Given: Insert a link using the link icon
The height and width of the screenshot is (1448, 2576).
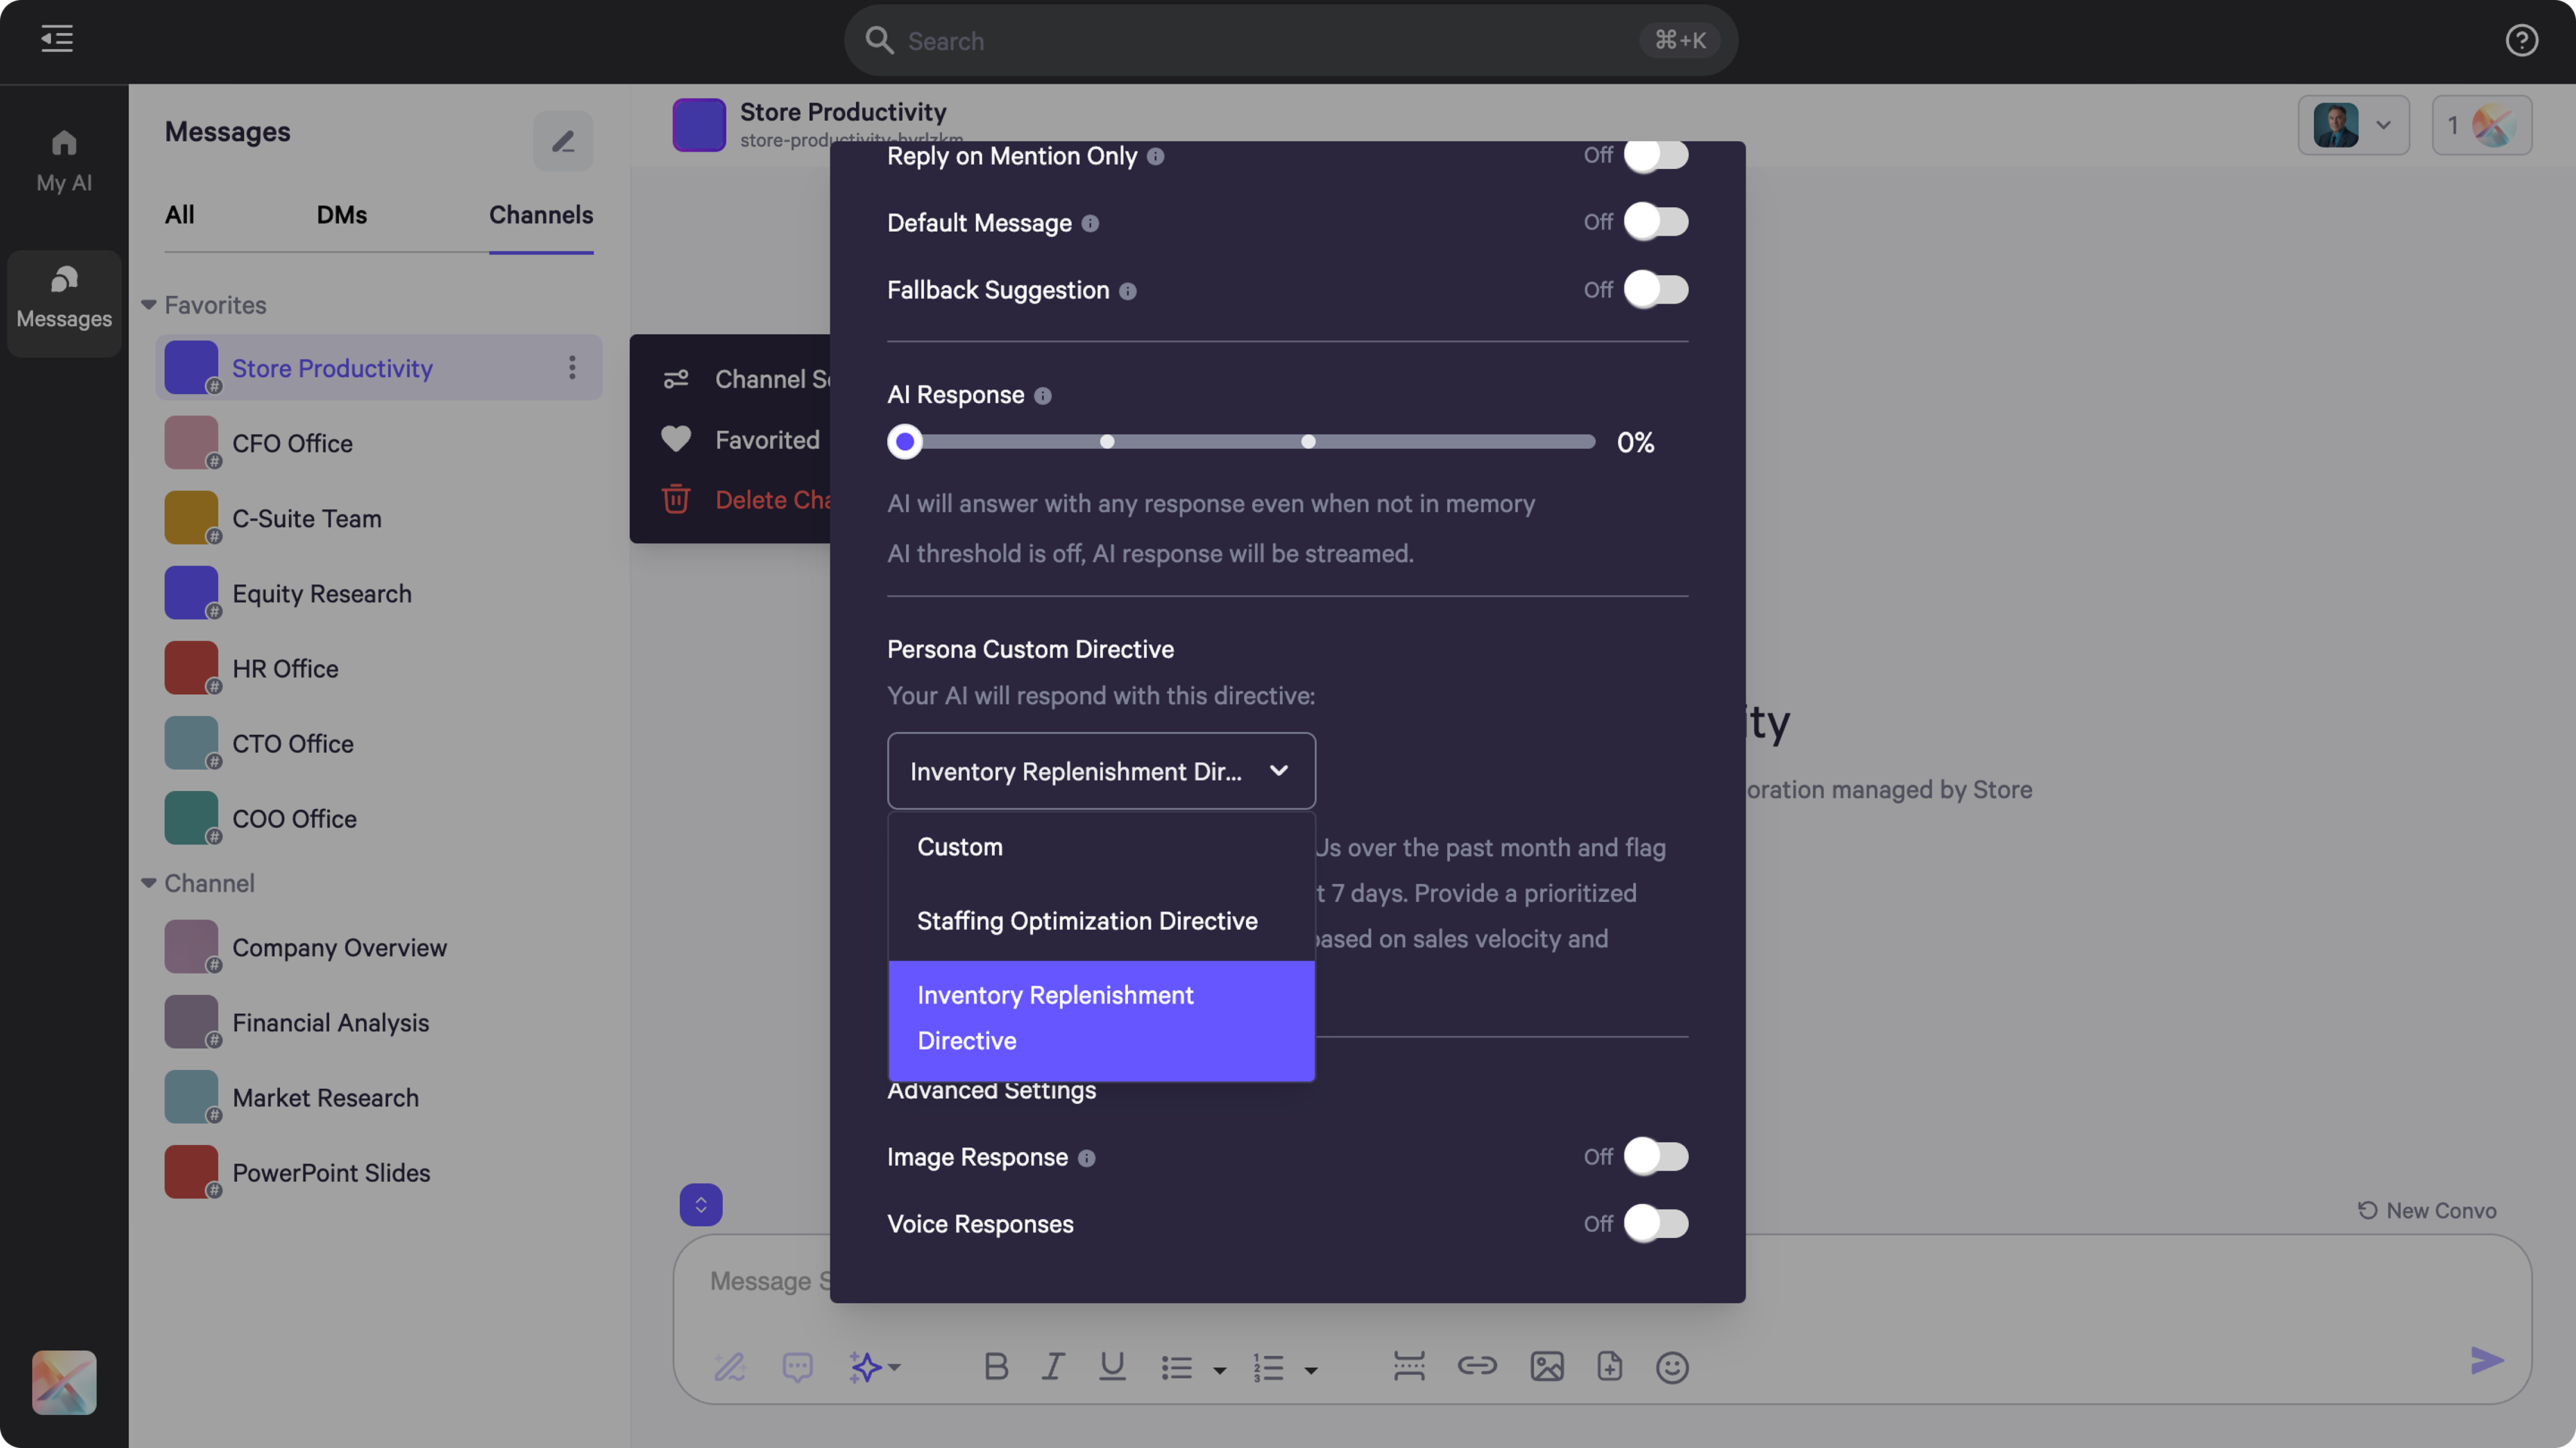Looking at the screenshot, I should [x=1477, y=1366].
